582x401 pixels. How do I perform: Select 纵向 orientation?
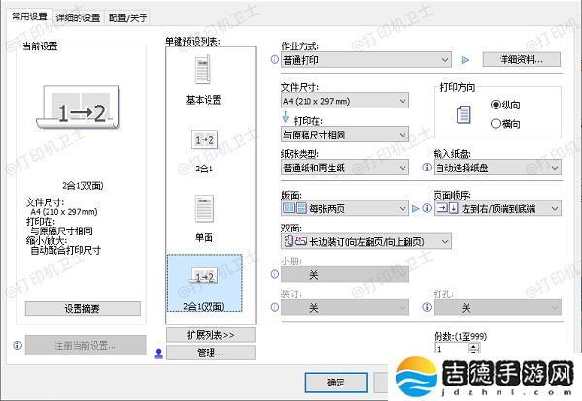pos(505,105)
